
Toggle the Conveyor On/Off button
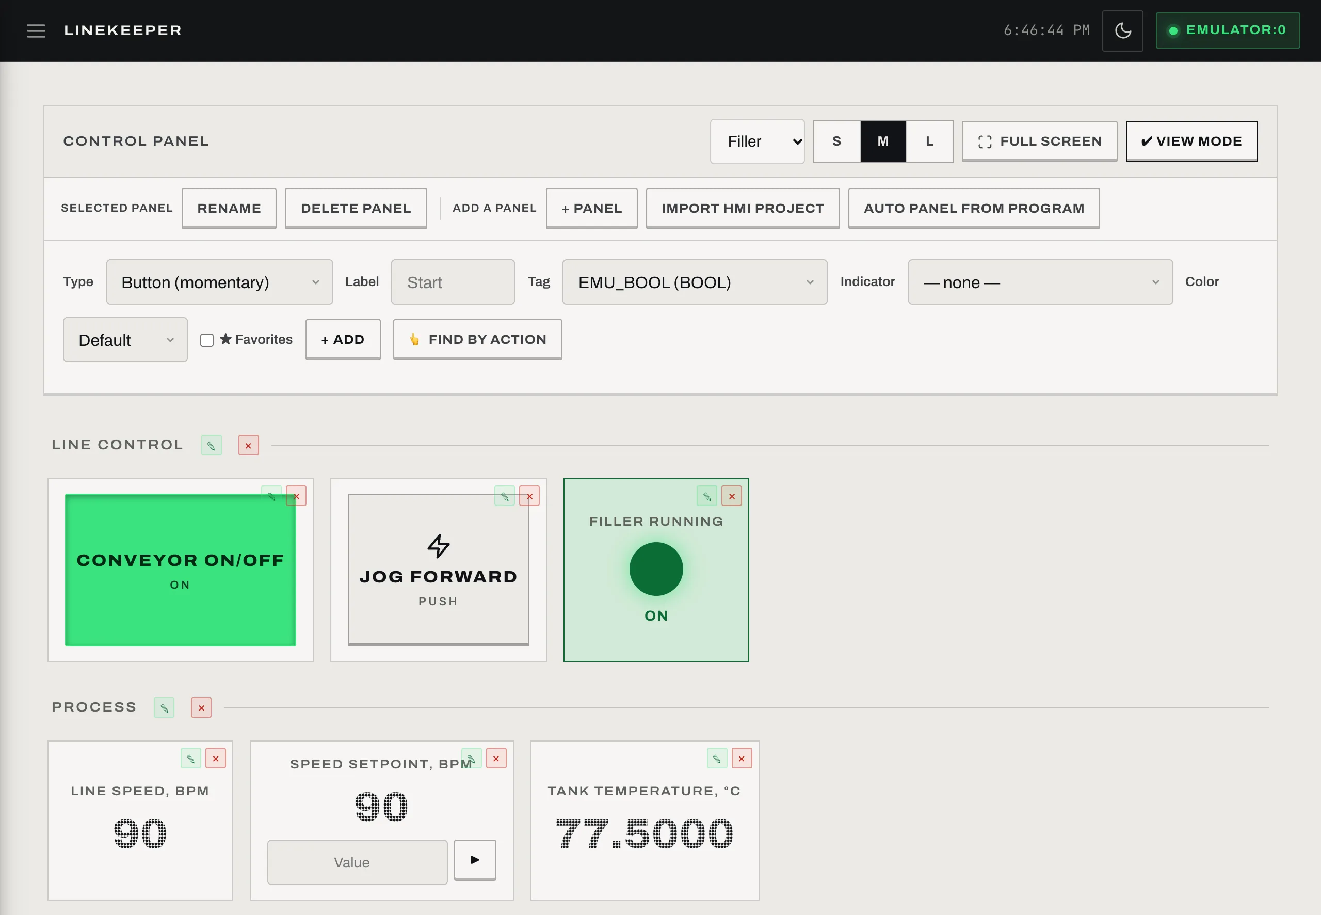pos(181,570)
